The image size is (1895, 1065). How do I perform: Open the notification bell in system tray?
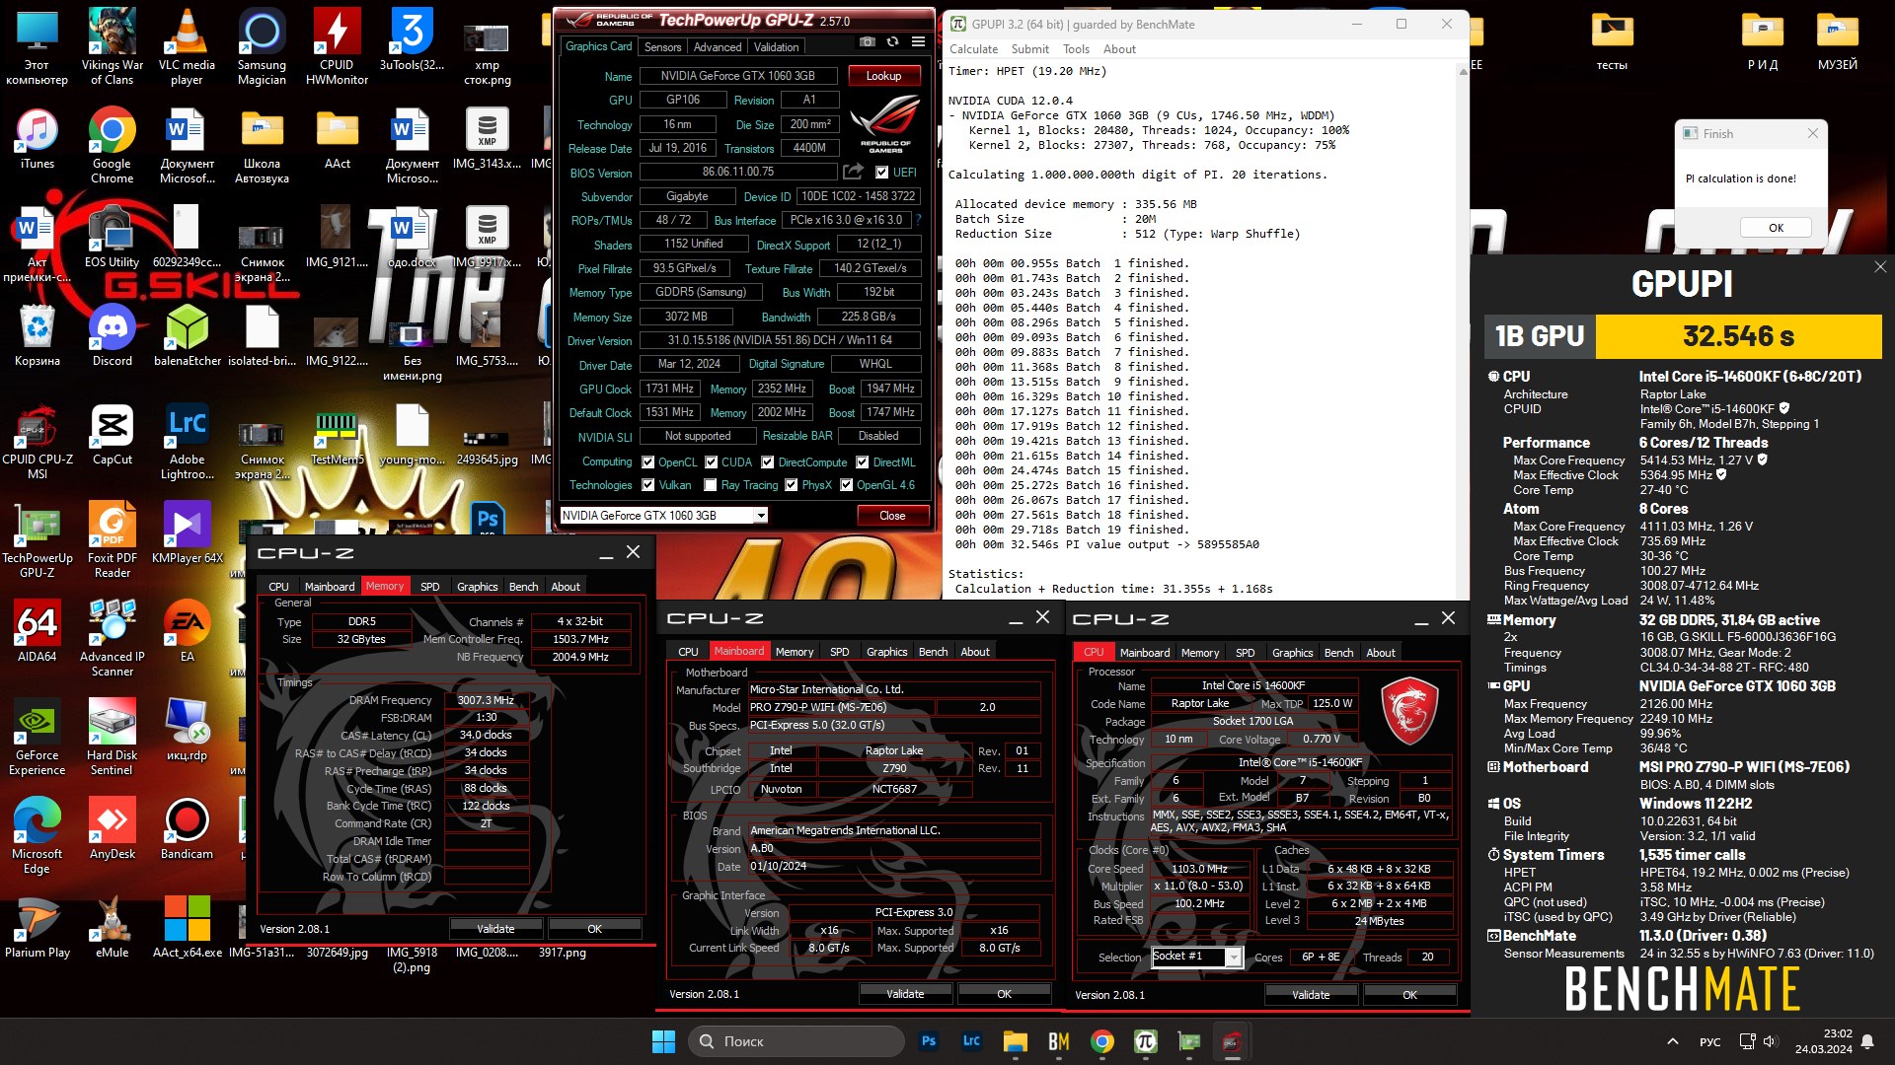click(x=1867, y=1041)
